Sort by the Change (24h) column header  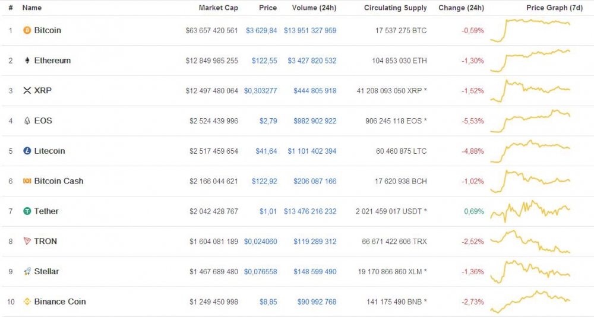[461, 8]
